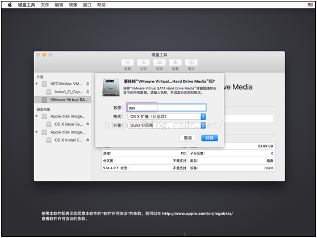Screen dimensions: 317x238
Task: Open the 编辑 menu
Action: click(59, 5)
